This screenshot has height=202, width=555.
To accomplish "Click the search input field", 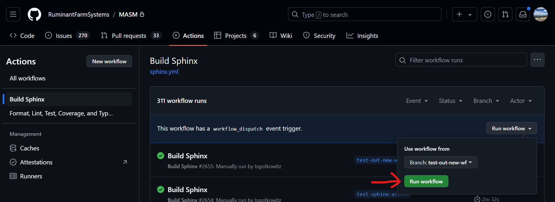I will coord(365,14).
